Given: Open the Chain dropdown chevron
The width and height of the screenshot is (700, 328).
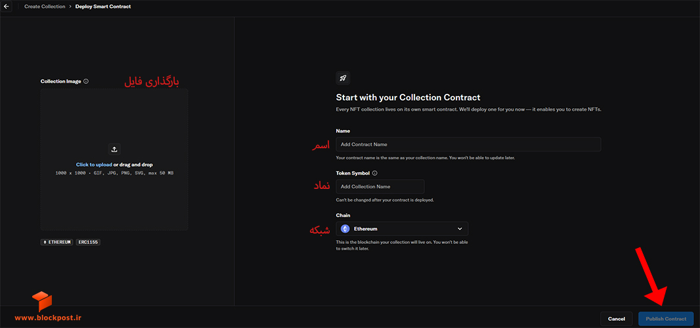Looking at the screenshot, I should pyautogui.click(x=460, y=229).
